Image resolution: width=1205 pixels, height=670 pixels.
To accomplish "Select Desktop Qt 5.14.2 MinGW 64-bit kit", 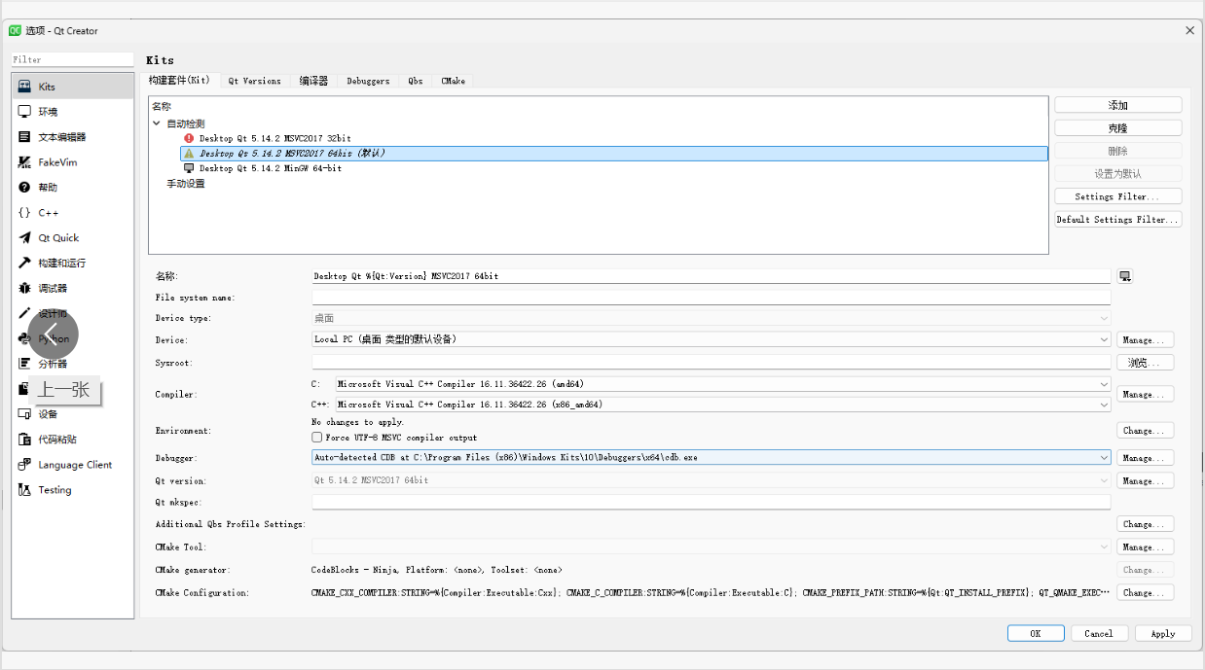I will coord(271,168).
